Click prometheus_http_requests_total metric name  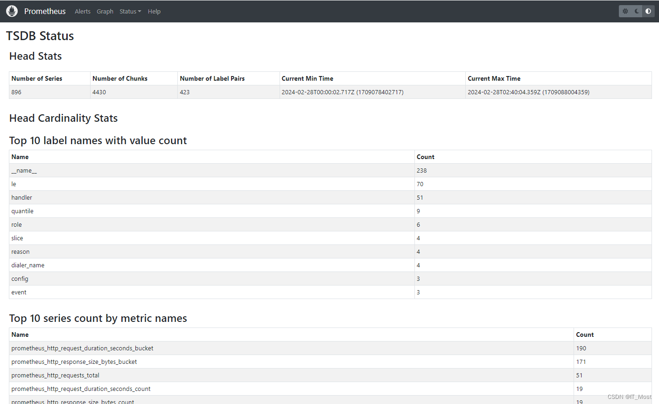coord(56,375)
